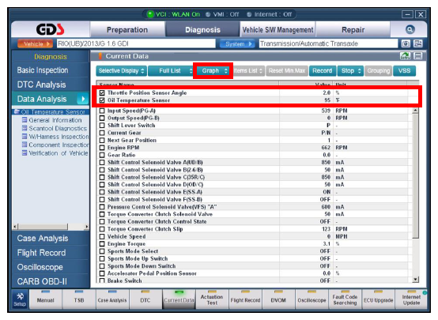
Task: Open Internet Update from the bottom toolbar
Action: [411, 299]
